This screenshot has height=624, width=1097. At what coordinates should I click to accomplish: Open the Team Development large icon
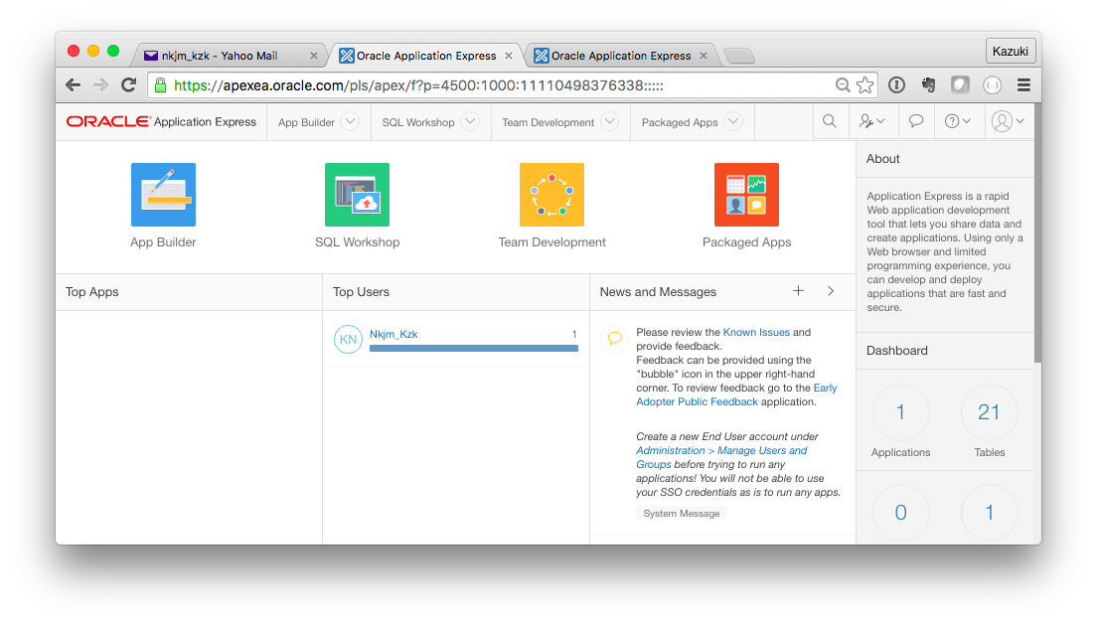(551, 195)
